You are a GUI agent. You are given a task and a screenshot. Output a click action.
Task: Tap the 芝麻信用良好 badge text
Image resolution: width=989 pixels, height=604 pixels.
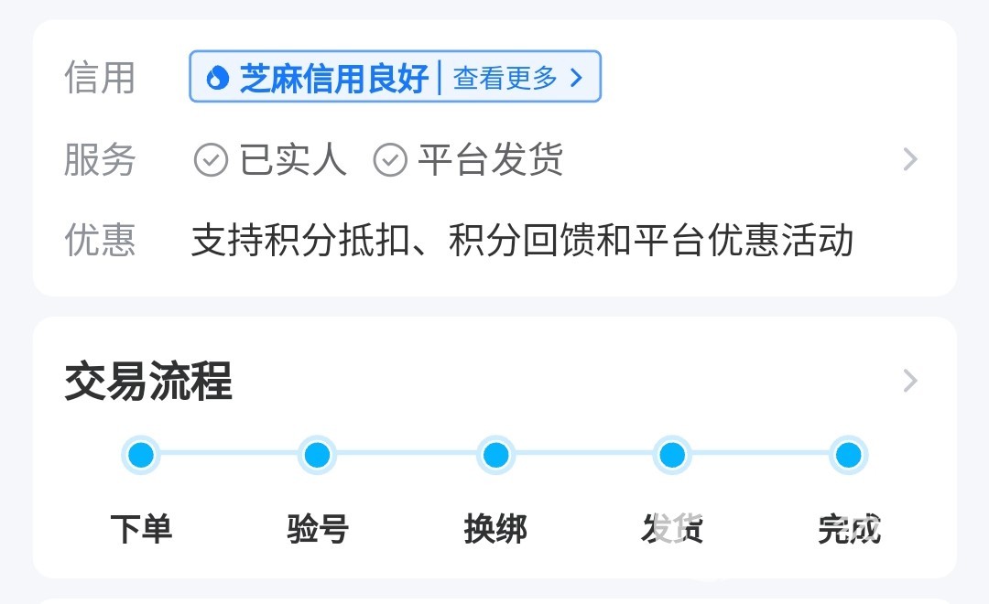pos(334,79)
